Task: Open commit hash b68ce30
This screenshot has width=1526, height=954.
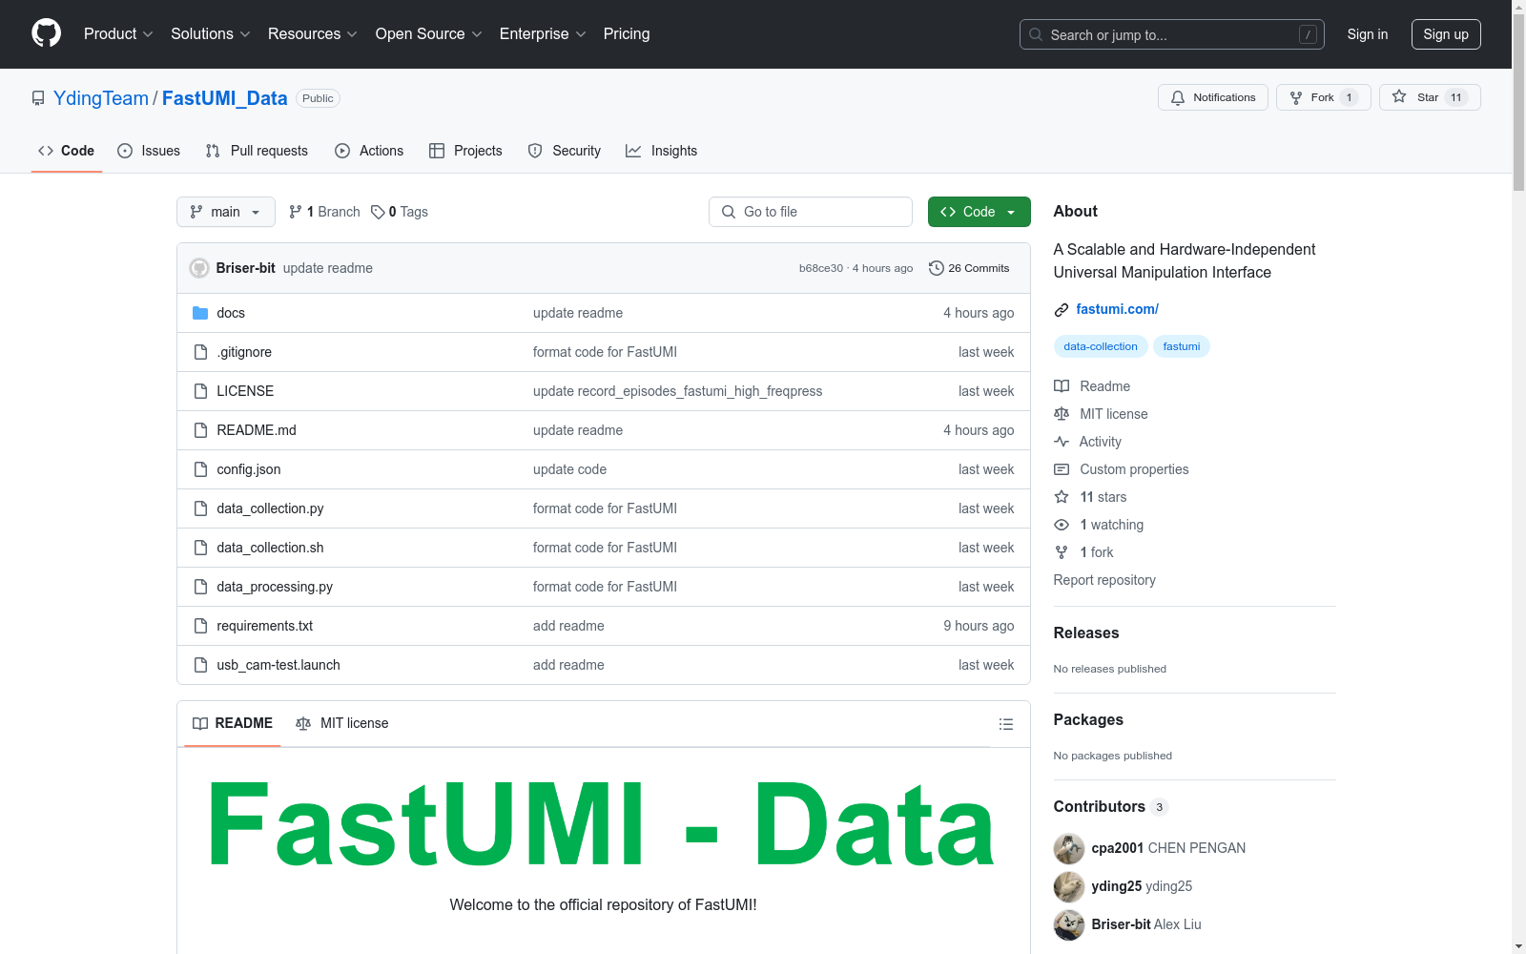Action: click(x=821, y=268)
